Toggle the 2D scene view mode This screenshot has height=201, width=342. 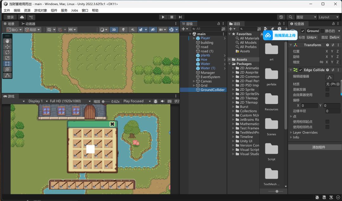click(x=114, y=30)
